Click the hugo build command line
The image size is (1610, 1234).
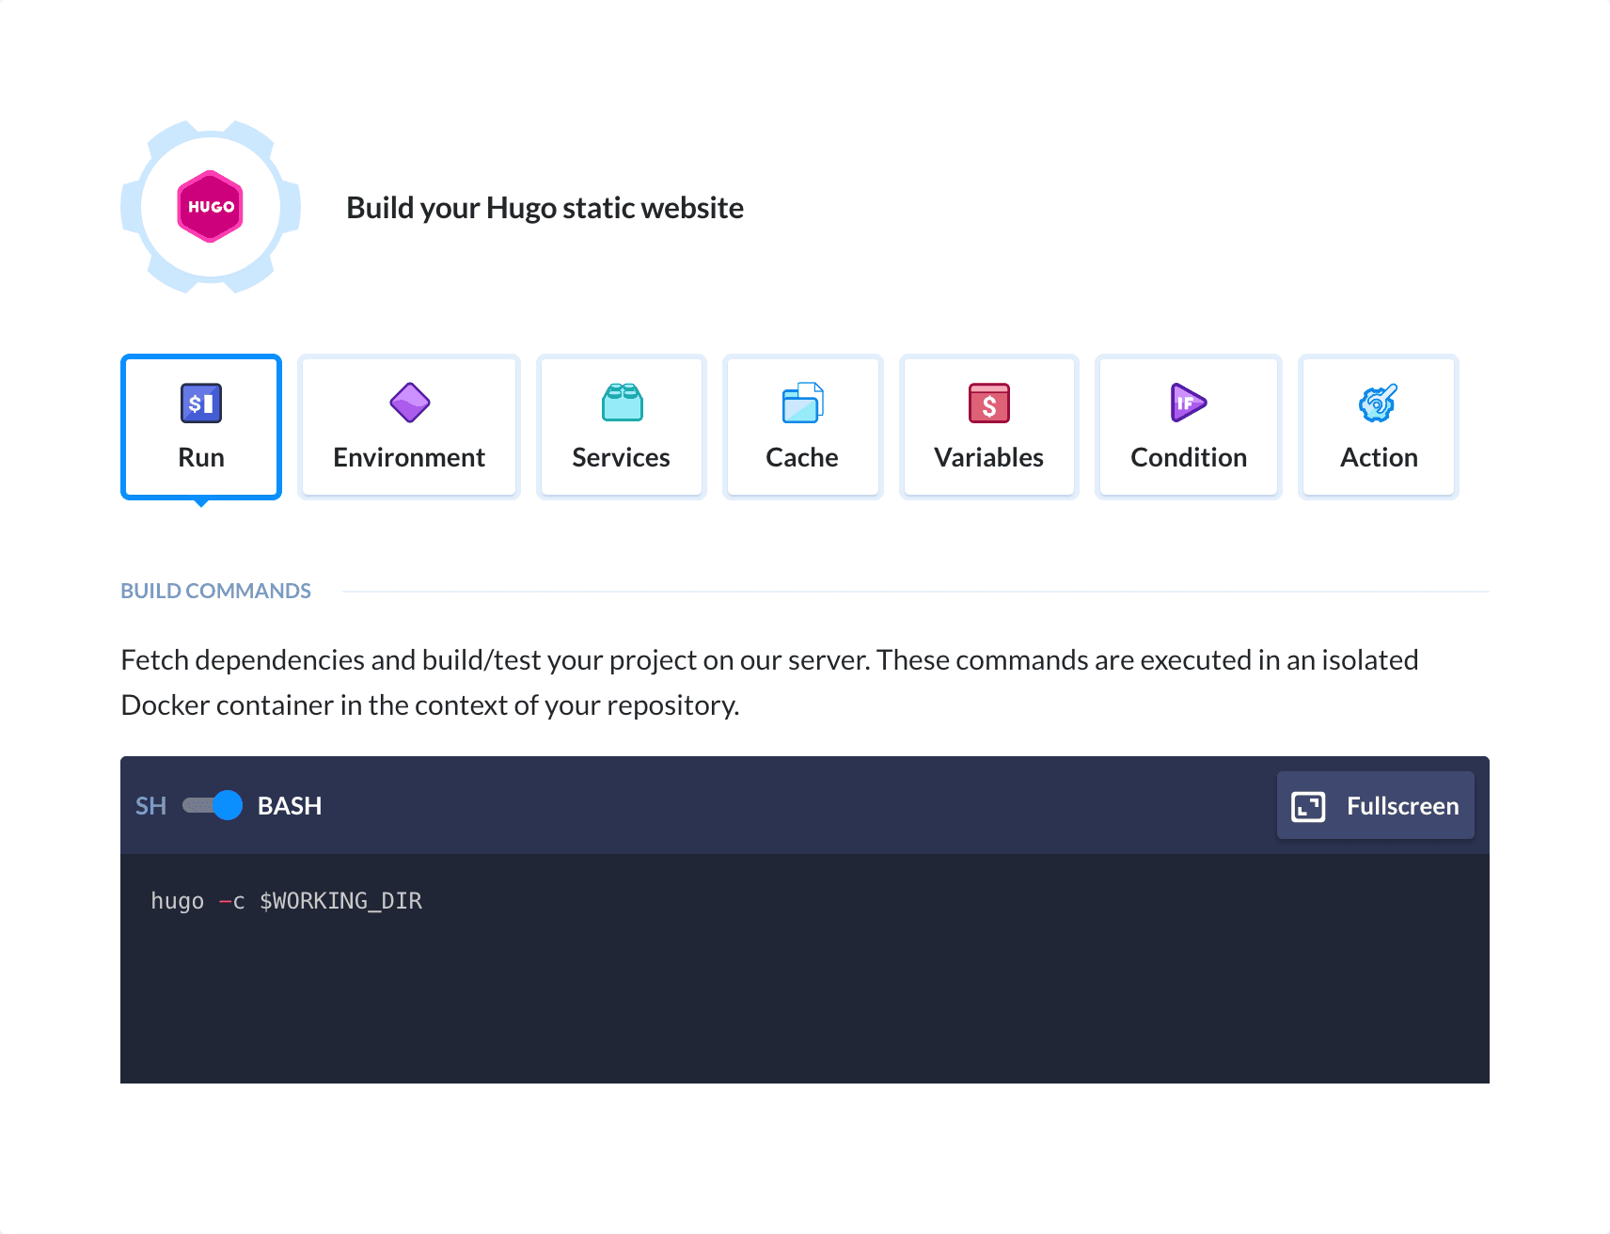[287, 900]
